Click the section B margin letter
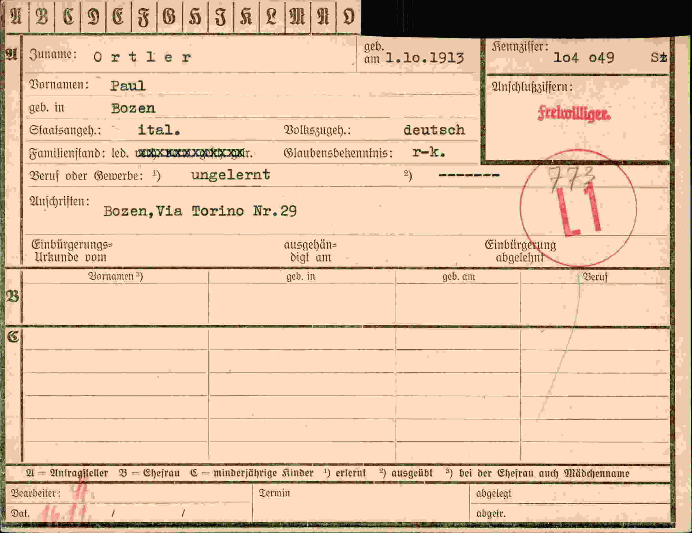The image size is (692, 533). (13, 297)
